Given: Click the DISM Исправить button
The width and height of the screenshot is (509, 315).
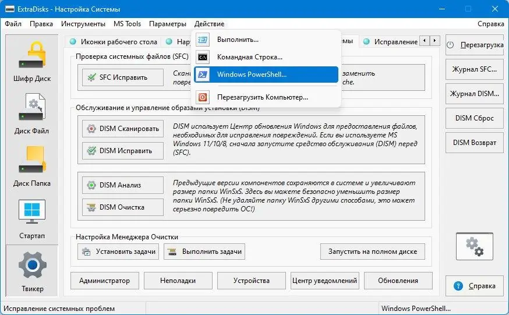Looking at the screenshot, I should [x=123, y=151].
